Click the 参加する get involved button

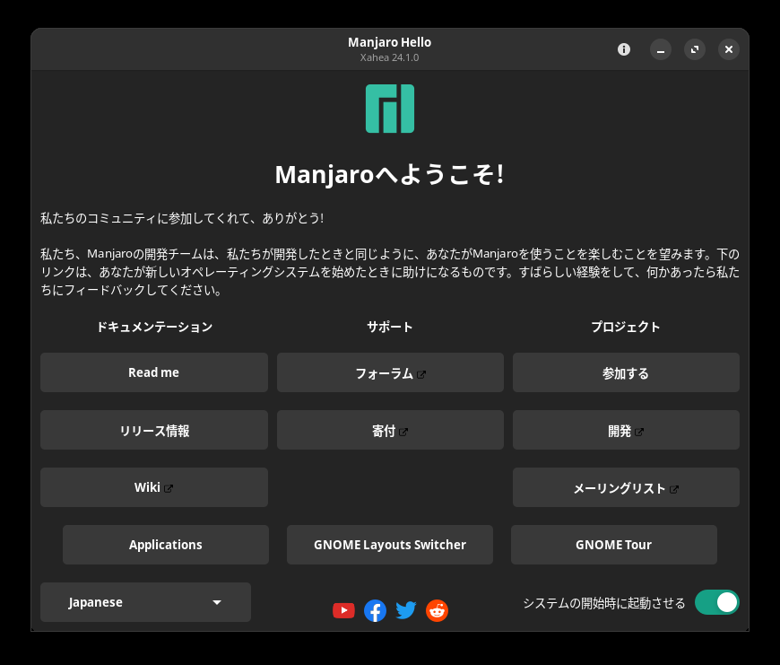click(627, 372)
